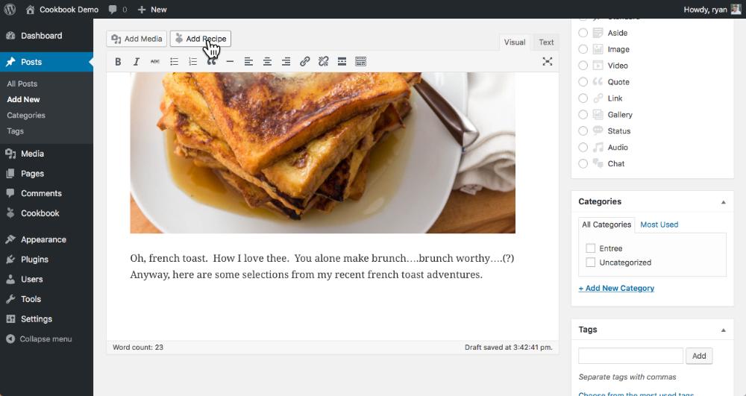Viewport: 746px width, 396px height.
Task: Open the New content menu
Action: tap(152, 9)
